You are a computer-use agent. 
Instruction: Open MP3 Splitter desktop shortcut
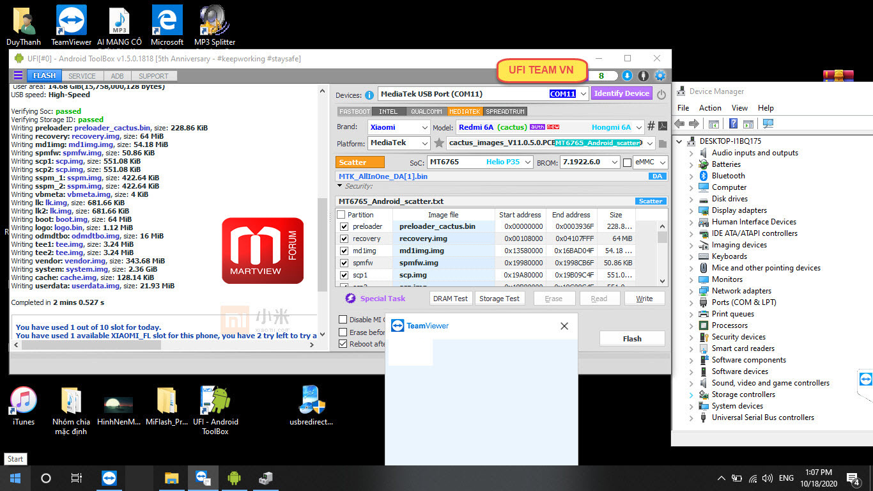(x=215, y=26)
